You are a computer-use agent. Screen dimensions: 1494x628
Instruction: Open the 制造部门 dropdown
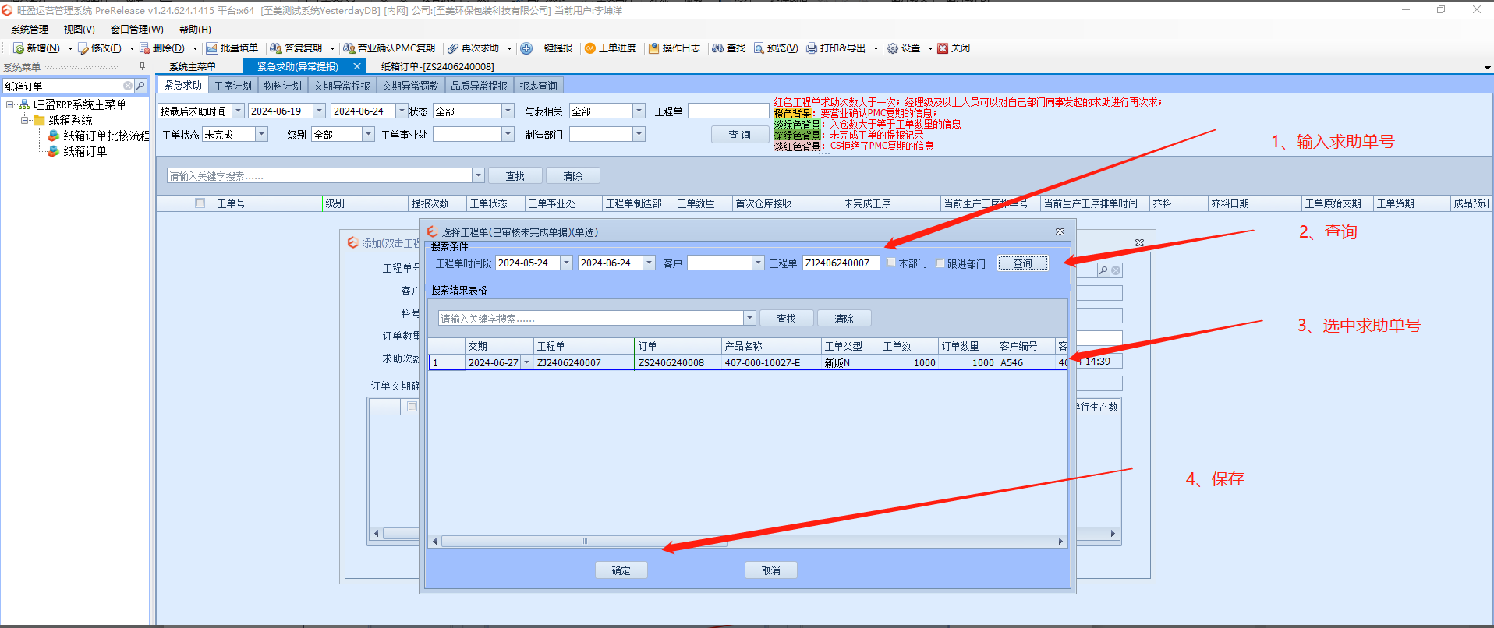(x=639, y=135)
